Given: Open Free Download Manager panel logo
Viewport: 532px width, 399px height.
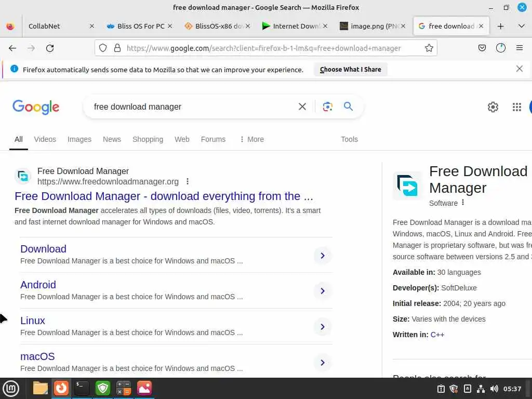Looking at the screenshot, I should (407, 185).
